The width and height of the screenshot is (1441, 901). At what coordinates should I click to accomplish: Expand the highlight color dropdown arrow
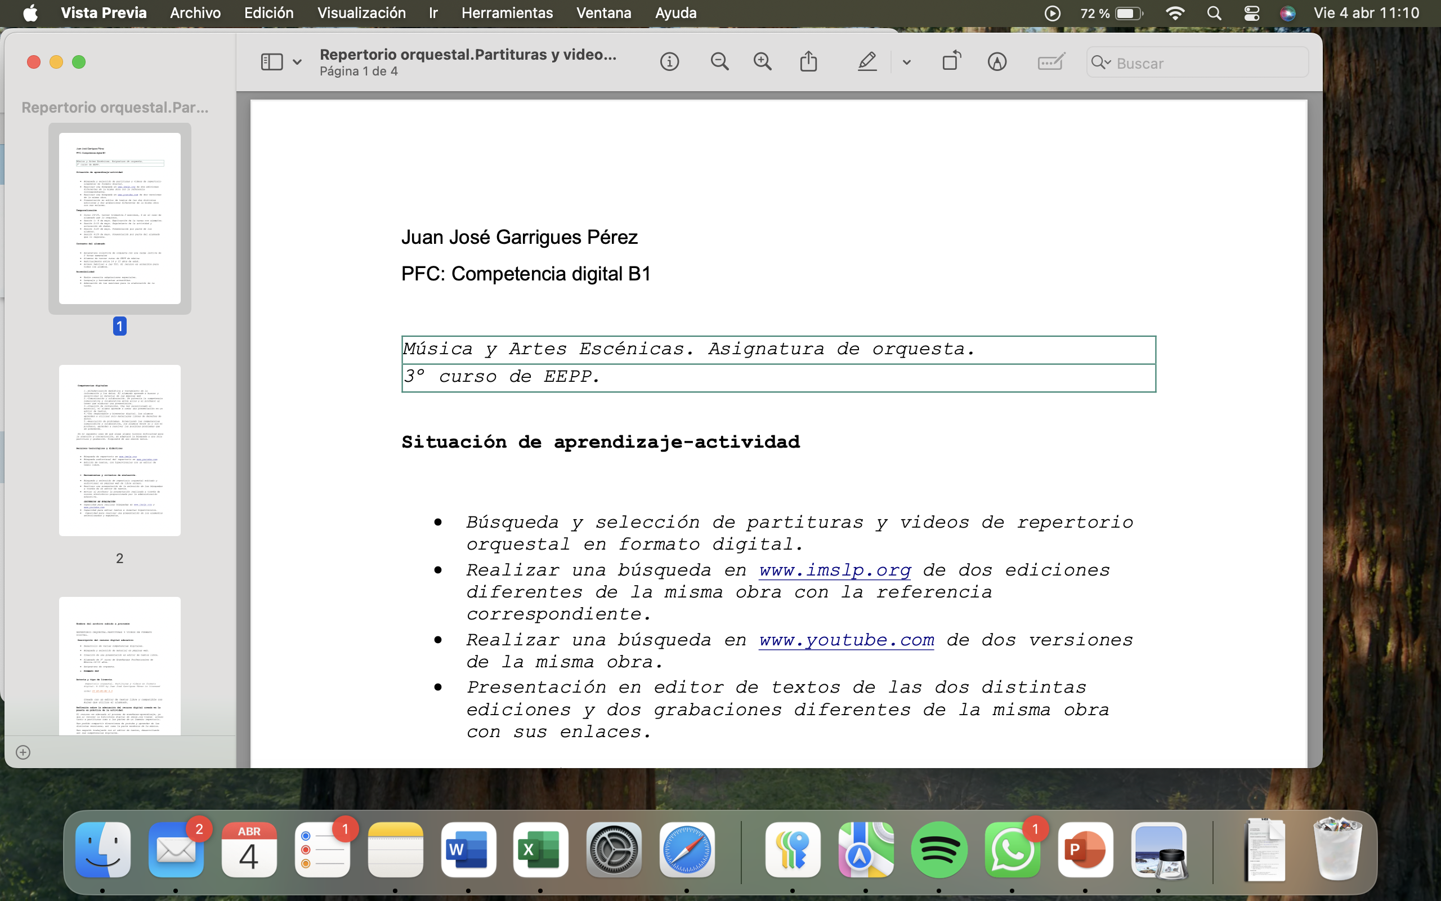click(906, 63)
